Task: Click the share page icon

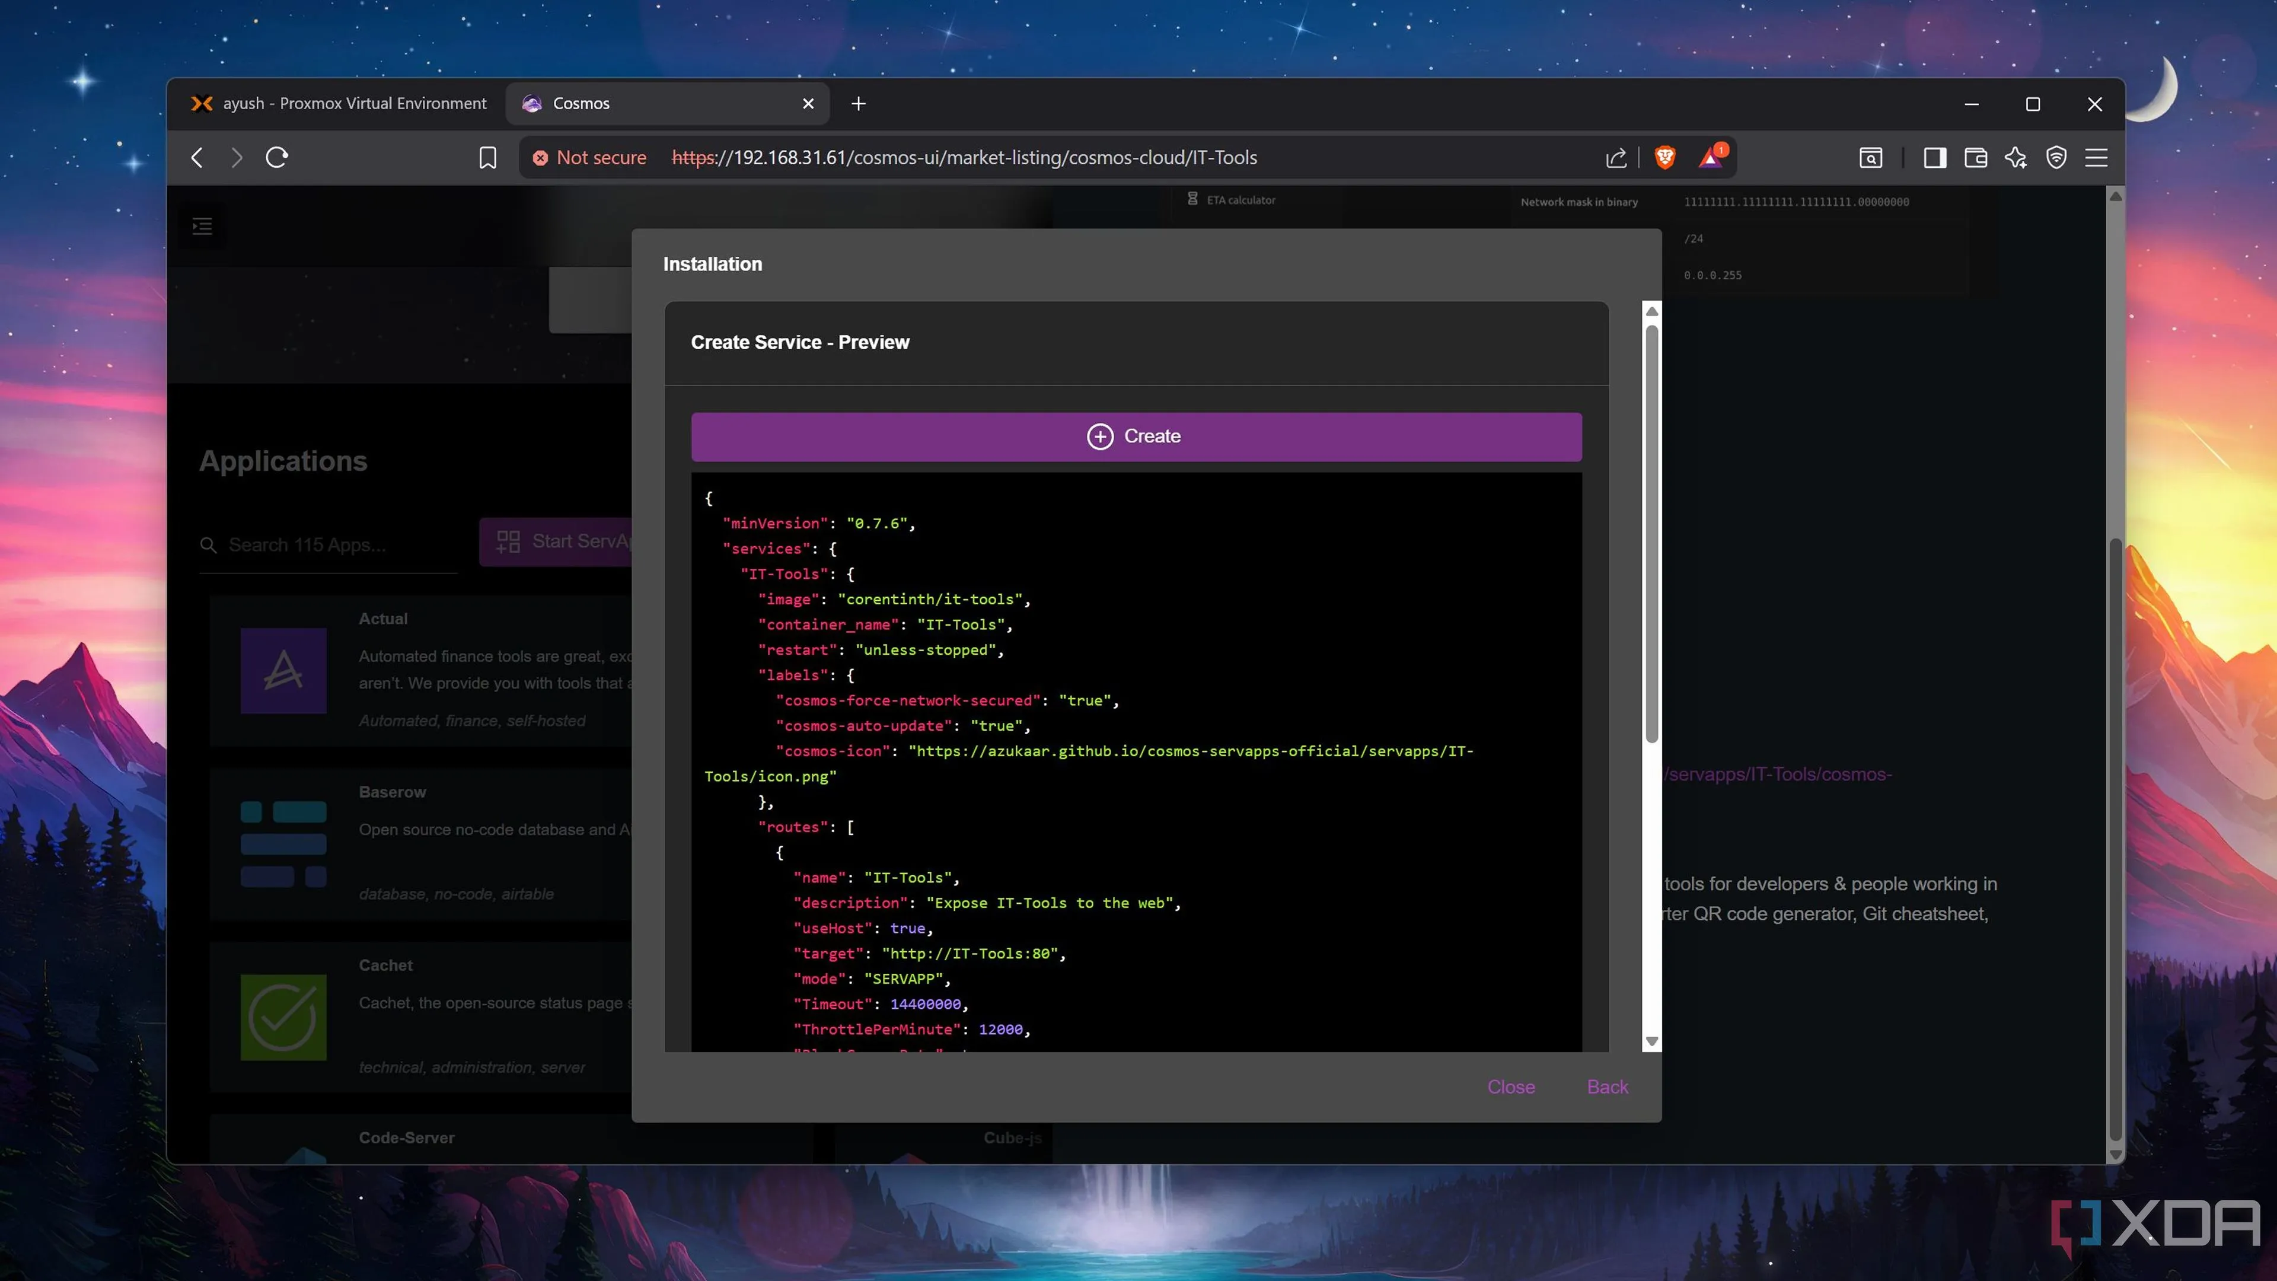Action: tap(1616, 157)
